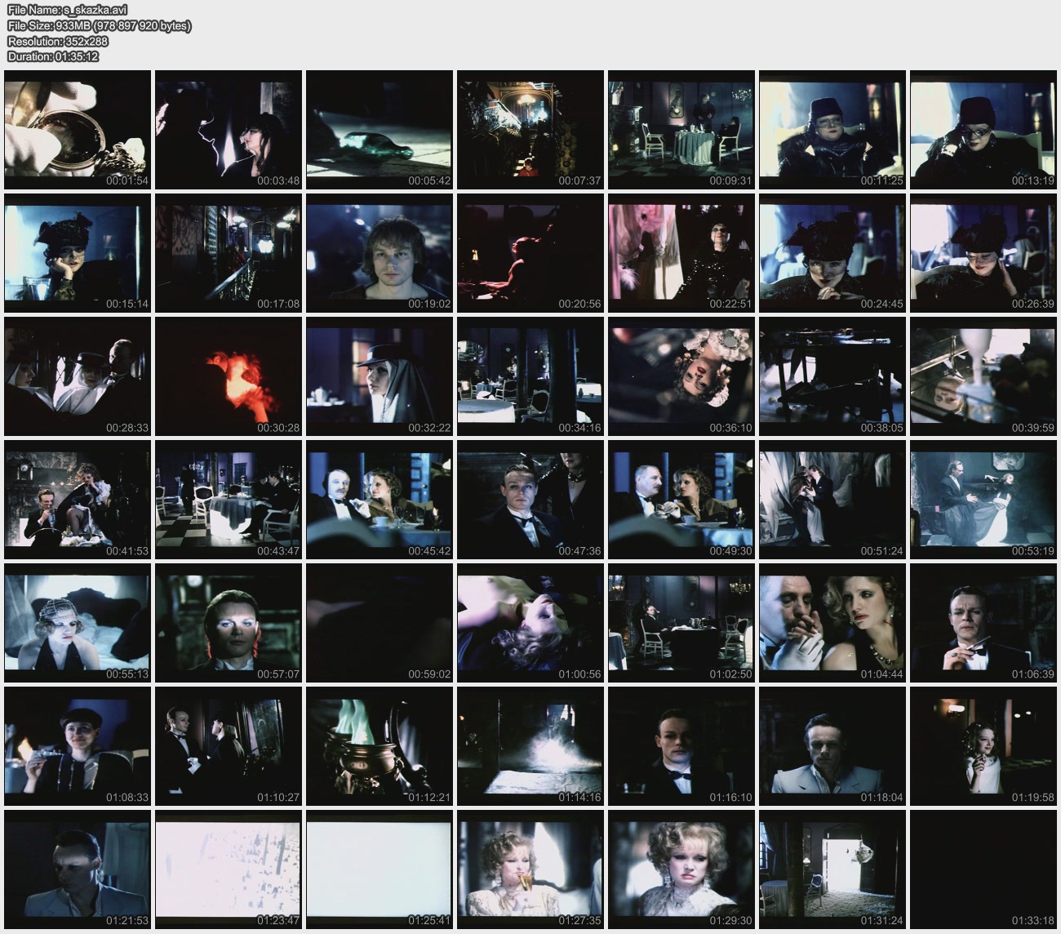
Task: Select the thumbnail stamped 01:04:44
Action: click(832, 623)
